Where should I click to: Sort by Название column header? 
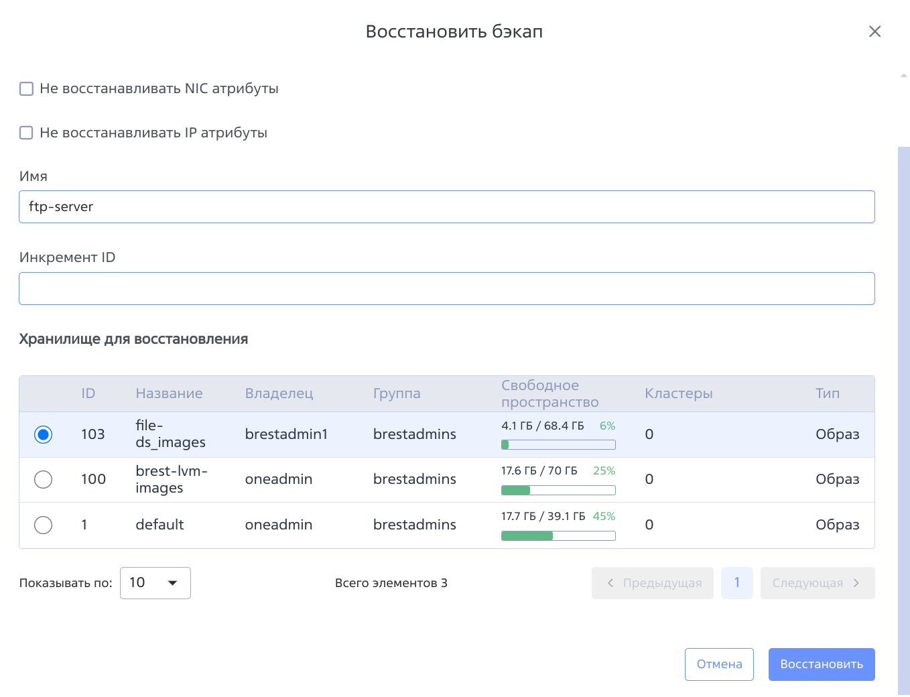click(169, 393)
